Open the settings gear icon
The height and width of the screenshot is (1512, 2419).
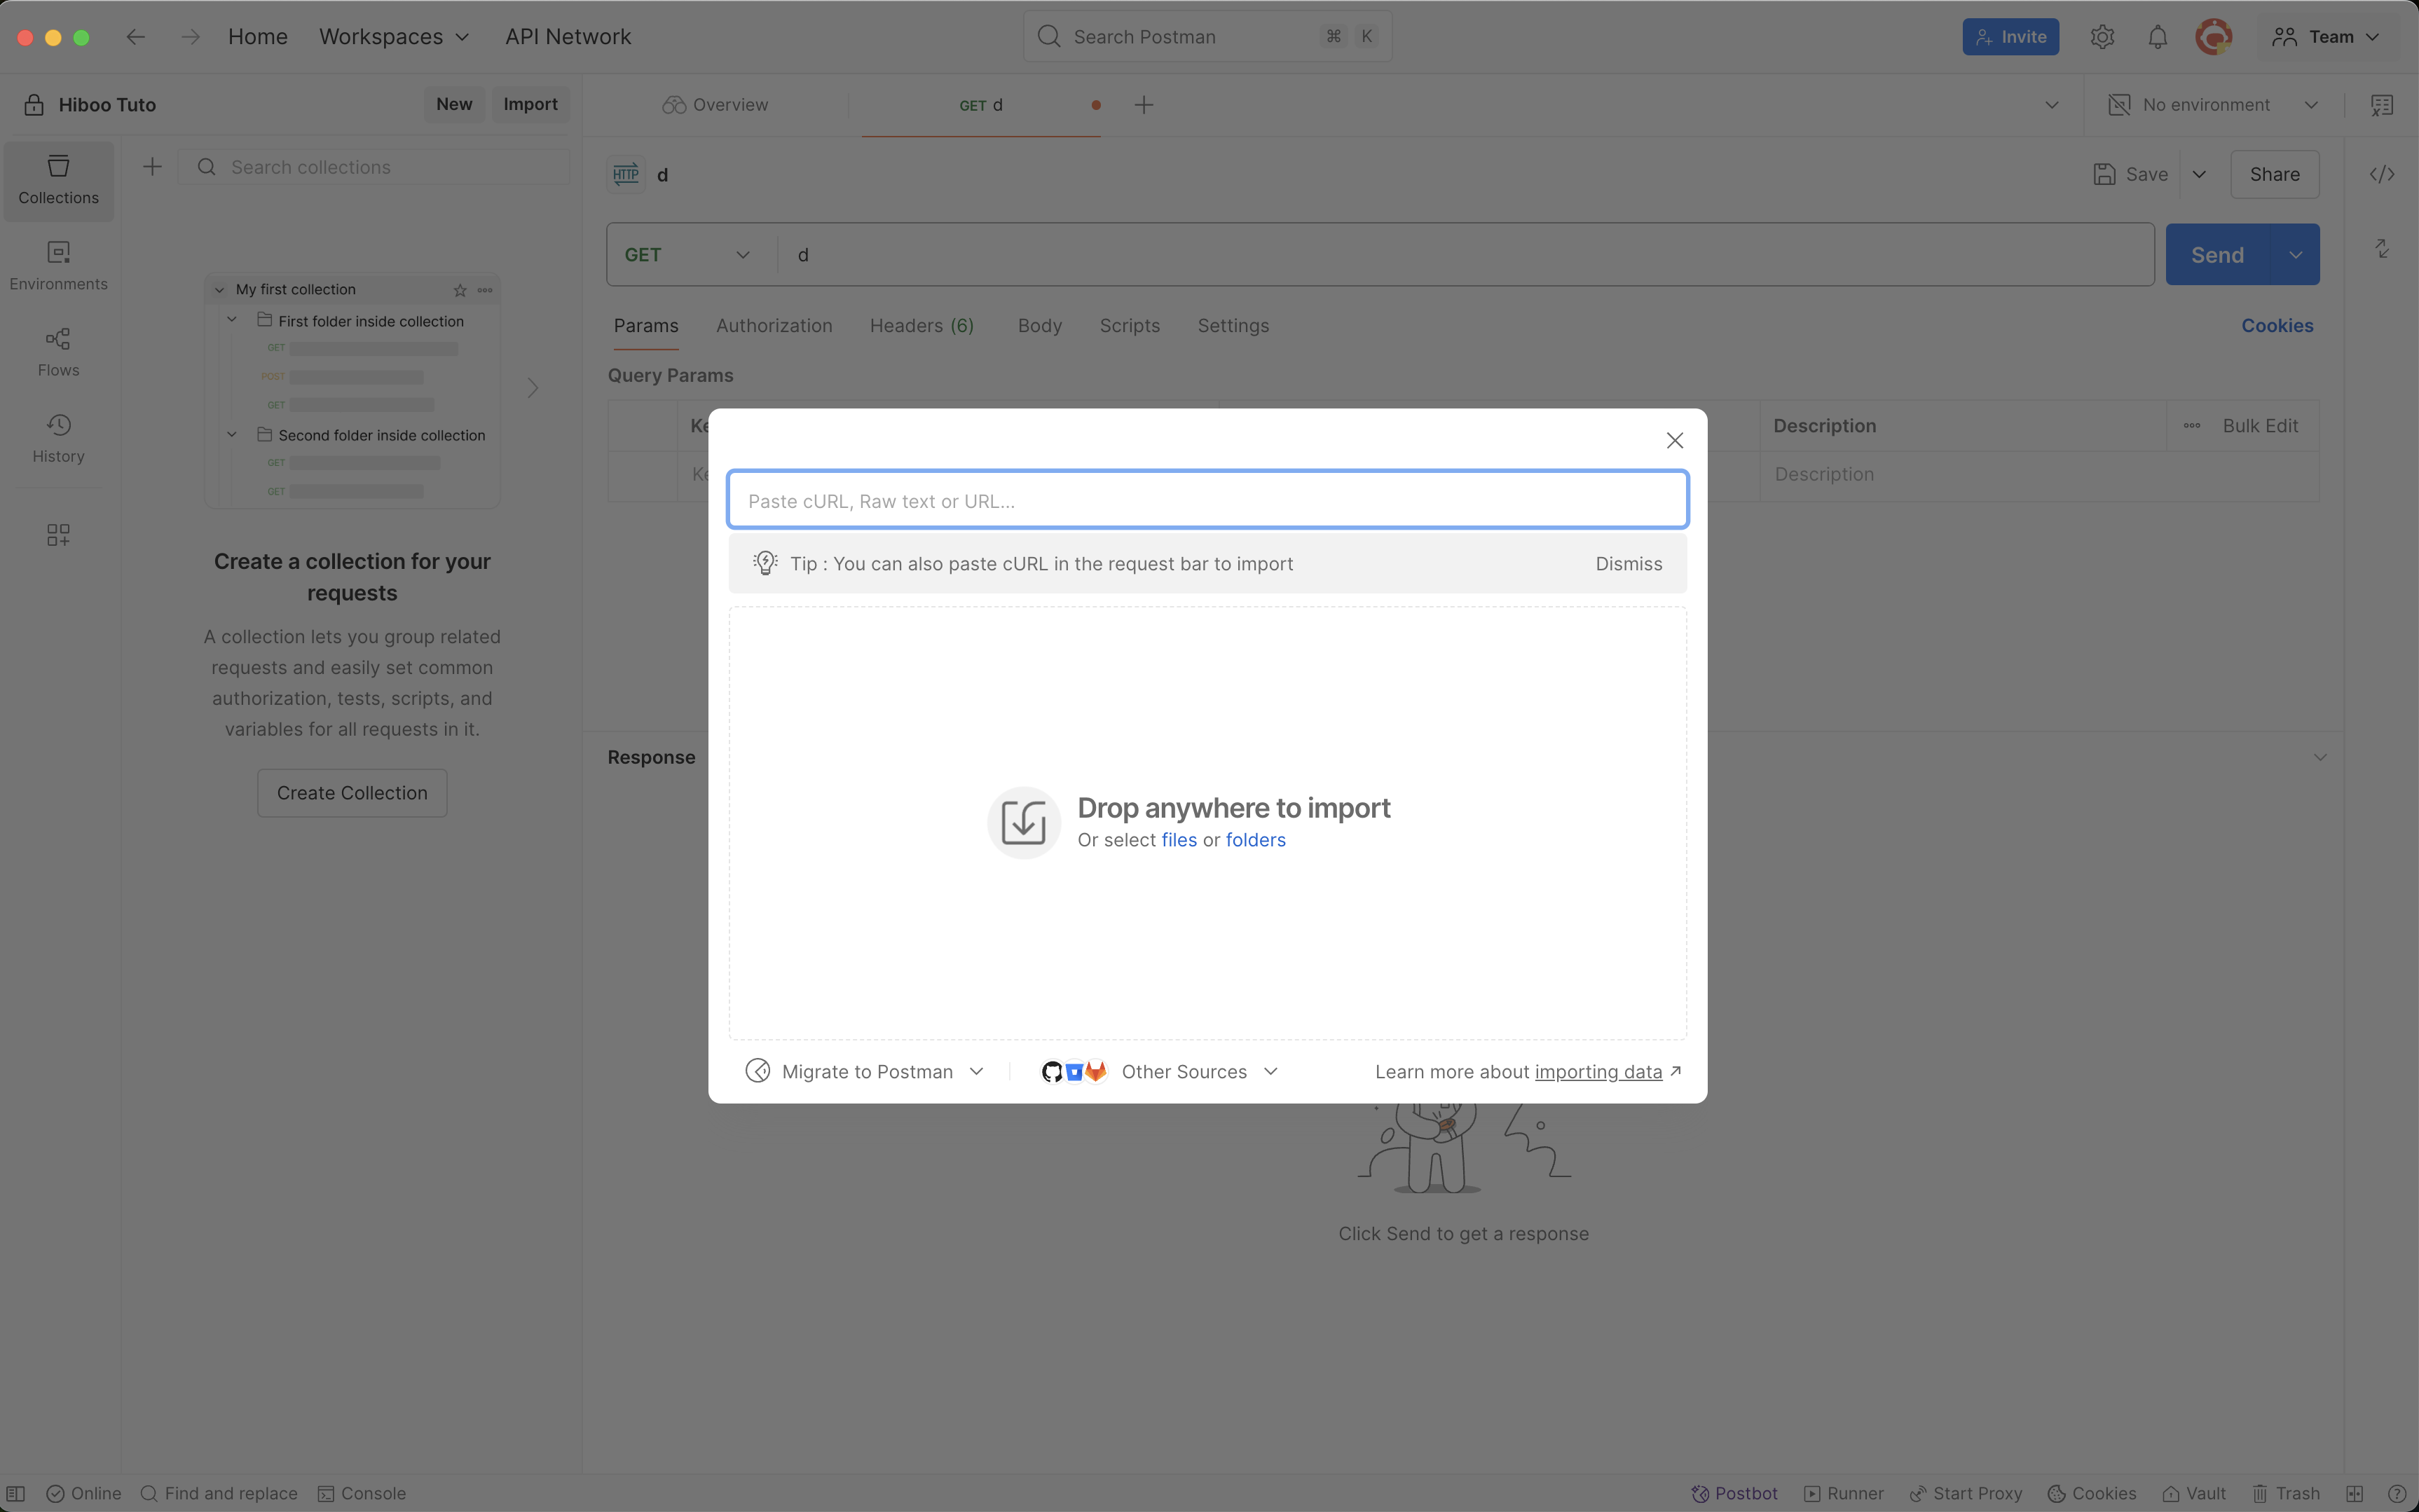point(2101,37)
